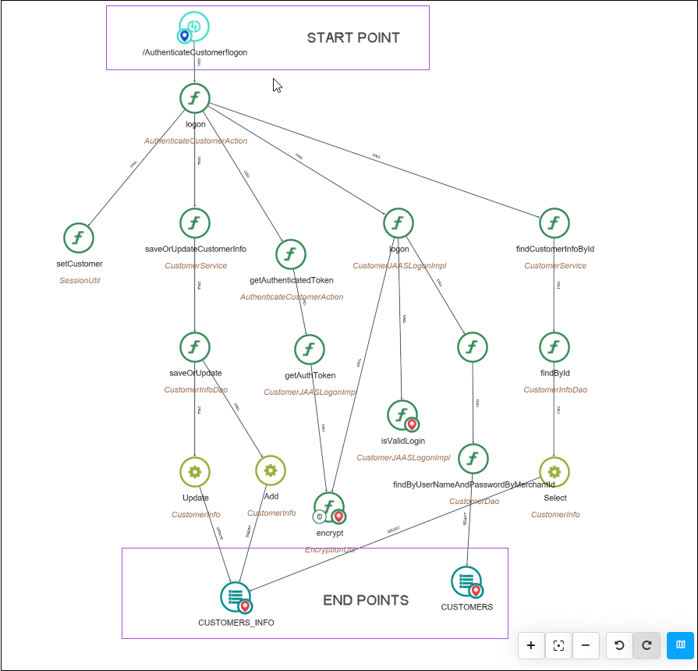Select the CUSTOMERS table node
Image resolution: width=698 pixels, height=671 pixels.
pyautogui.click(x=466, y=581)
